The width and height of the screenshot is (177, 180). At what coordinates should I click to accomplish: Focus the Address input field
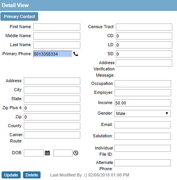click(52, 81)
